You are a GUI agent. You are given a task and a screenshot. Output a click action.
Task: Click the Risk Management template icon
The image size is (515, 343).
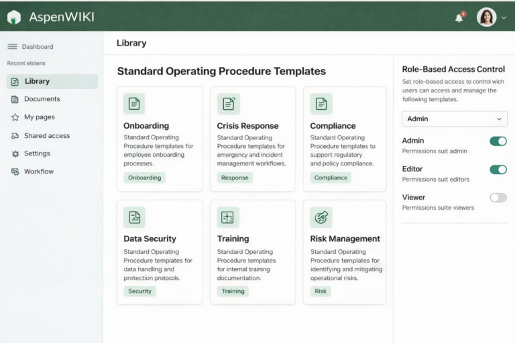tap(321, 217)
